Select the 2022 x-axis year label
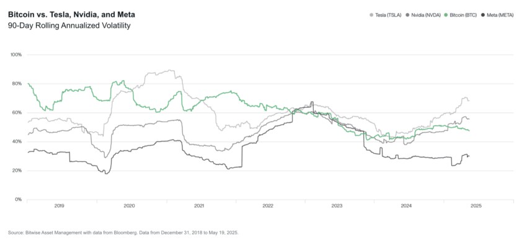527x243 pixels. [268, 206]
